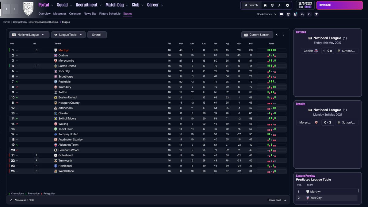This screenshot has width=368, height=207.
Task: Click the Torquay United team badge
Action: [x=56, y=134]
